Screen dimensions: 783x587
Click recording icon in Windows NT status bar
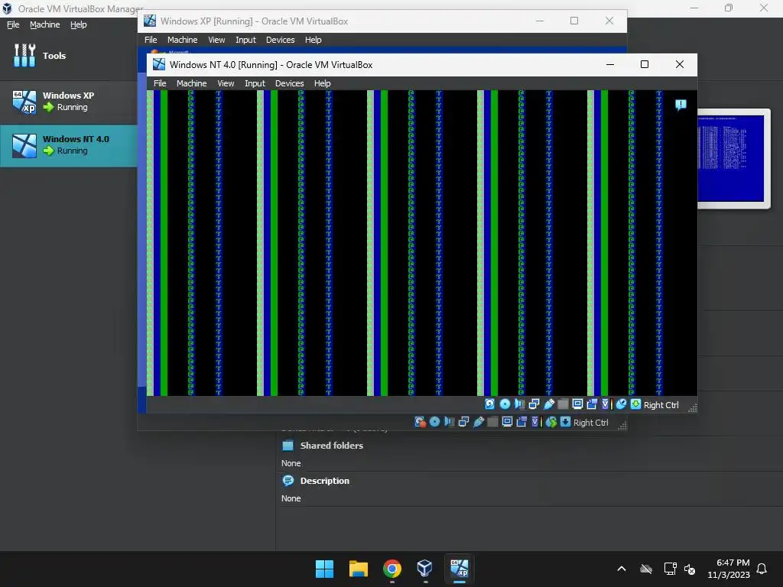592,404
